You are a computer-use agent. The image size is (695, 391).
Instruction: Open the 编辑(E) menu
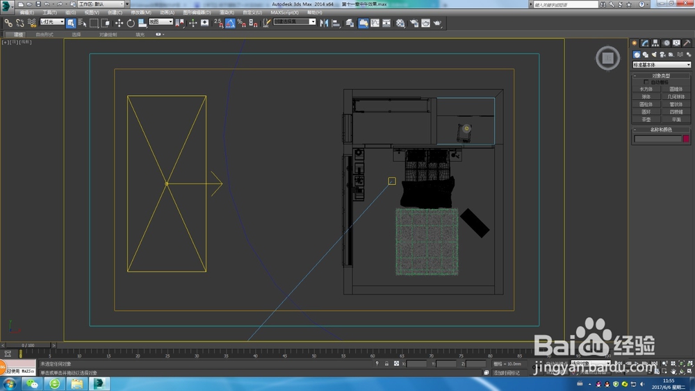point(27,13)
